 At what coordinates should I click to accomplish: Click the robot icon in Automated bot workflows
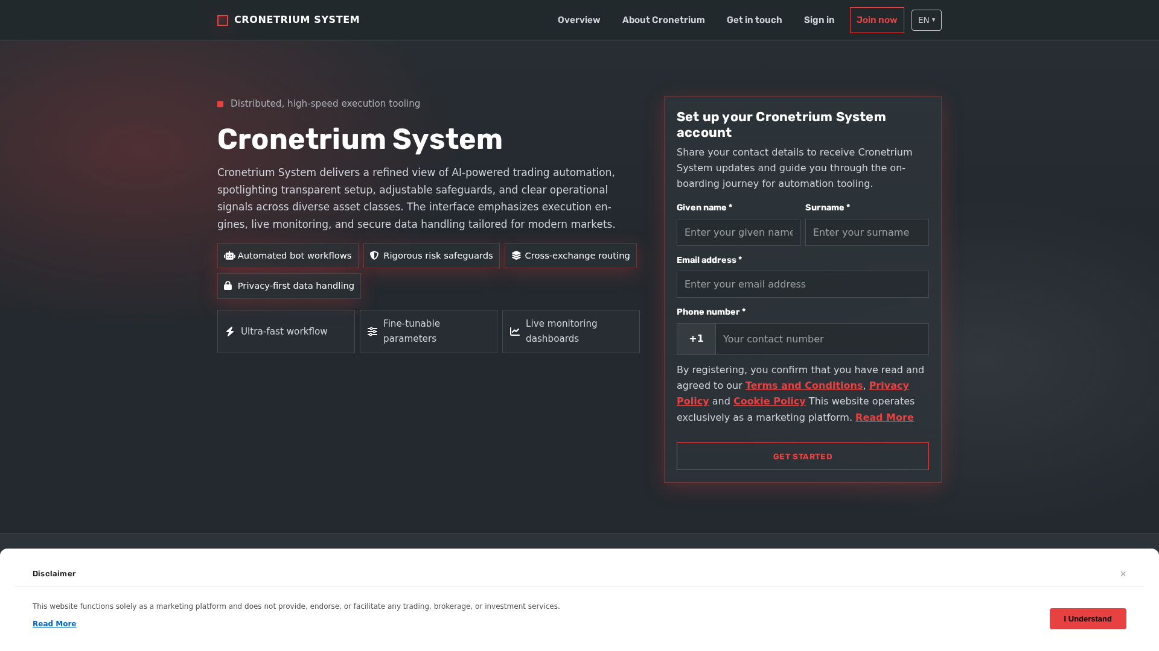pyautogui.click(x=229, y=256)
